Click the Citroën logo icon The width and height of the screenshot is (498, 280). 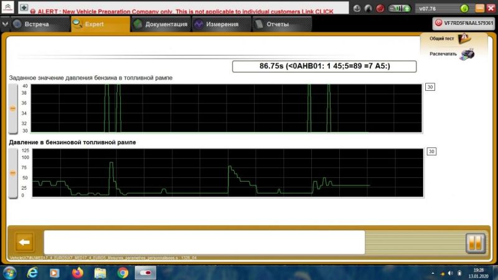coord(7,8)
